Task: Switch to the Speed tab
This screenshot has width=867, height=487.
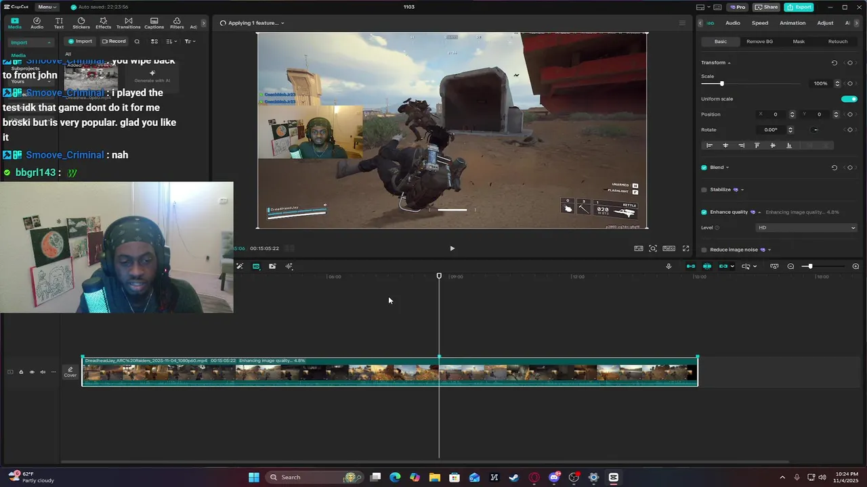Action: pos(760,23)
